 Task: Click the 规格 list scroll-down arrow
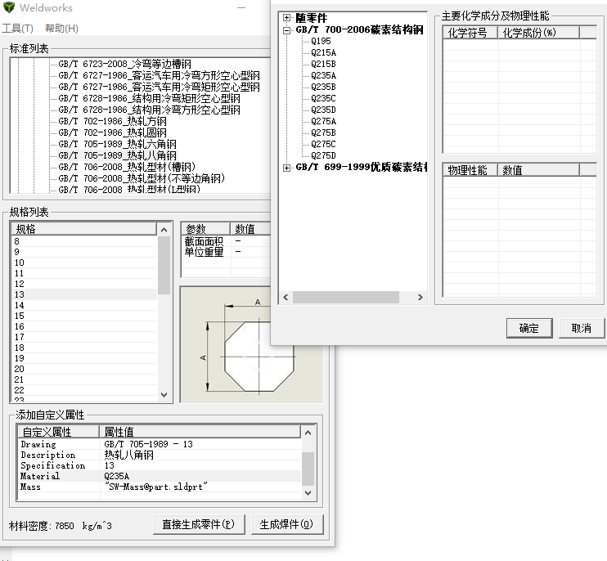click(x=164, y=395)
